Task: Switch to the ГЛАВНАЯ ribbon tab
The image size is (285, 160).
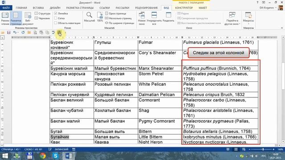Action: pyautogui.click(x=21, y=8)
